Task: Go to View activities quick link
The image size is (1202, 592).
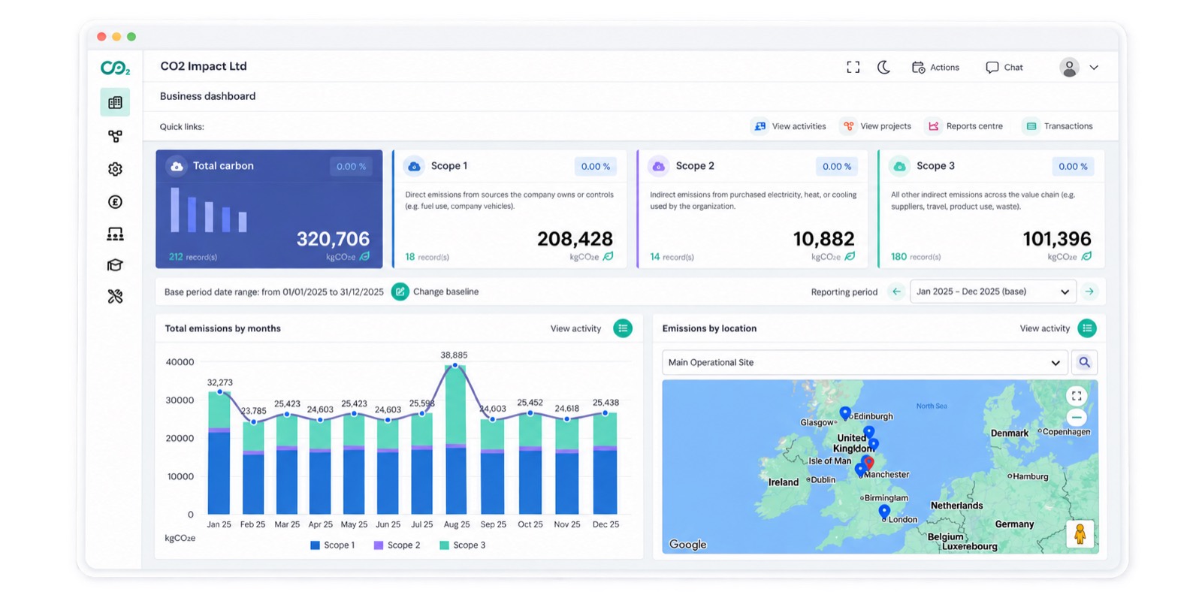Action: [790, 126]
